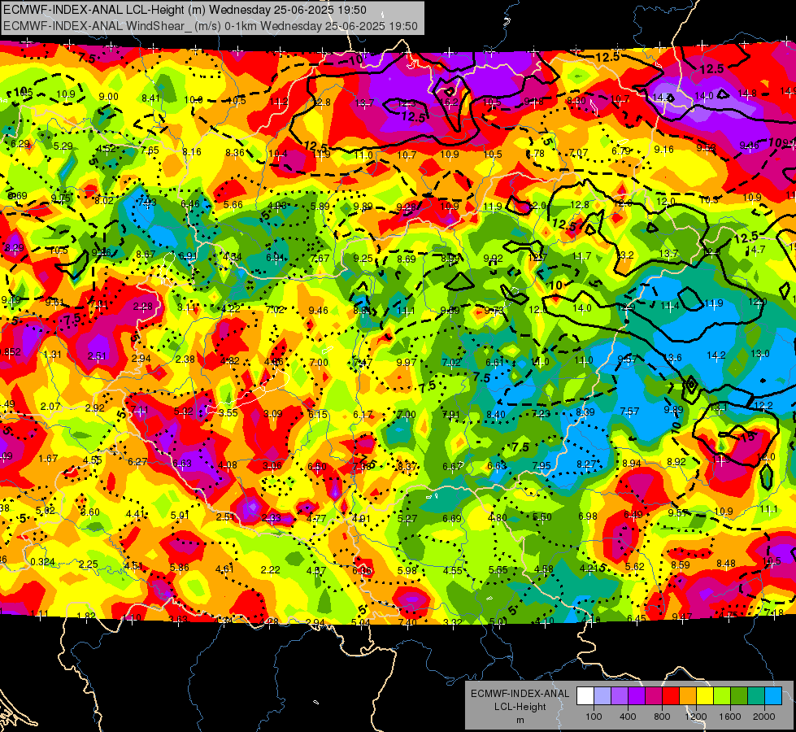This screenshot has height=732, width=796.
Task: Select the red legend color box
Action: [671, 696]
